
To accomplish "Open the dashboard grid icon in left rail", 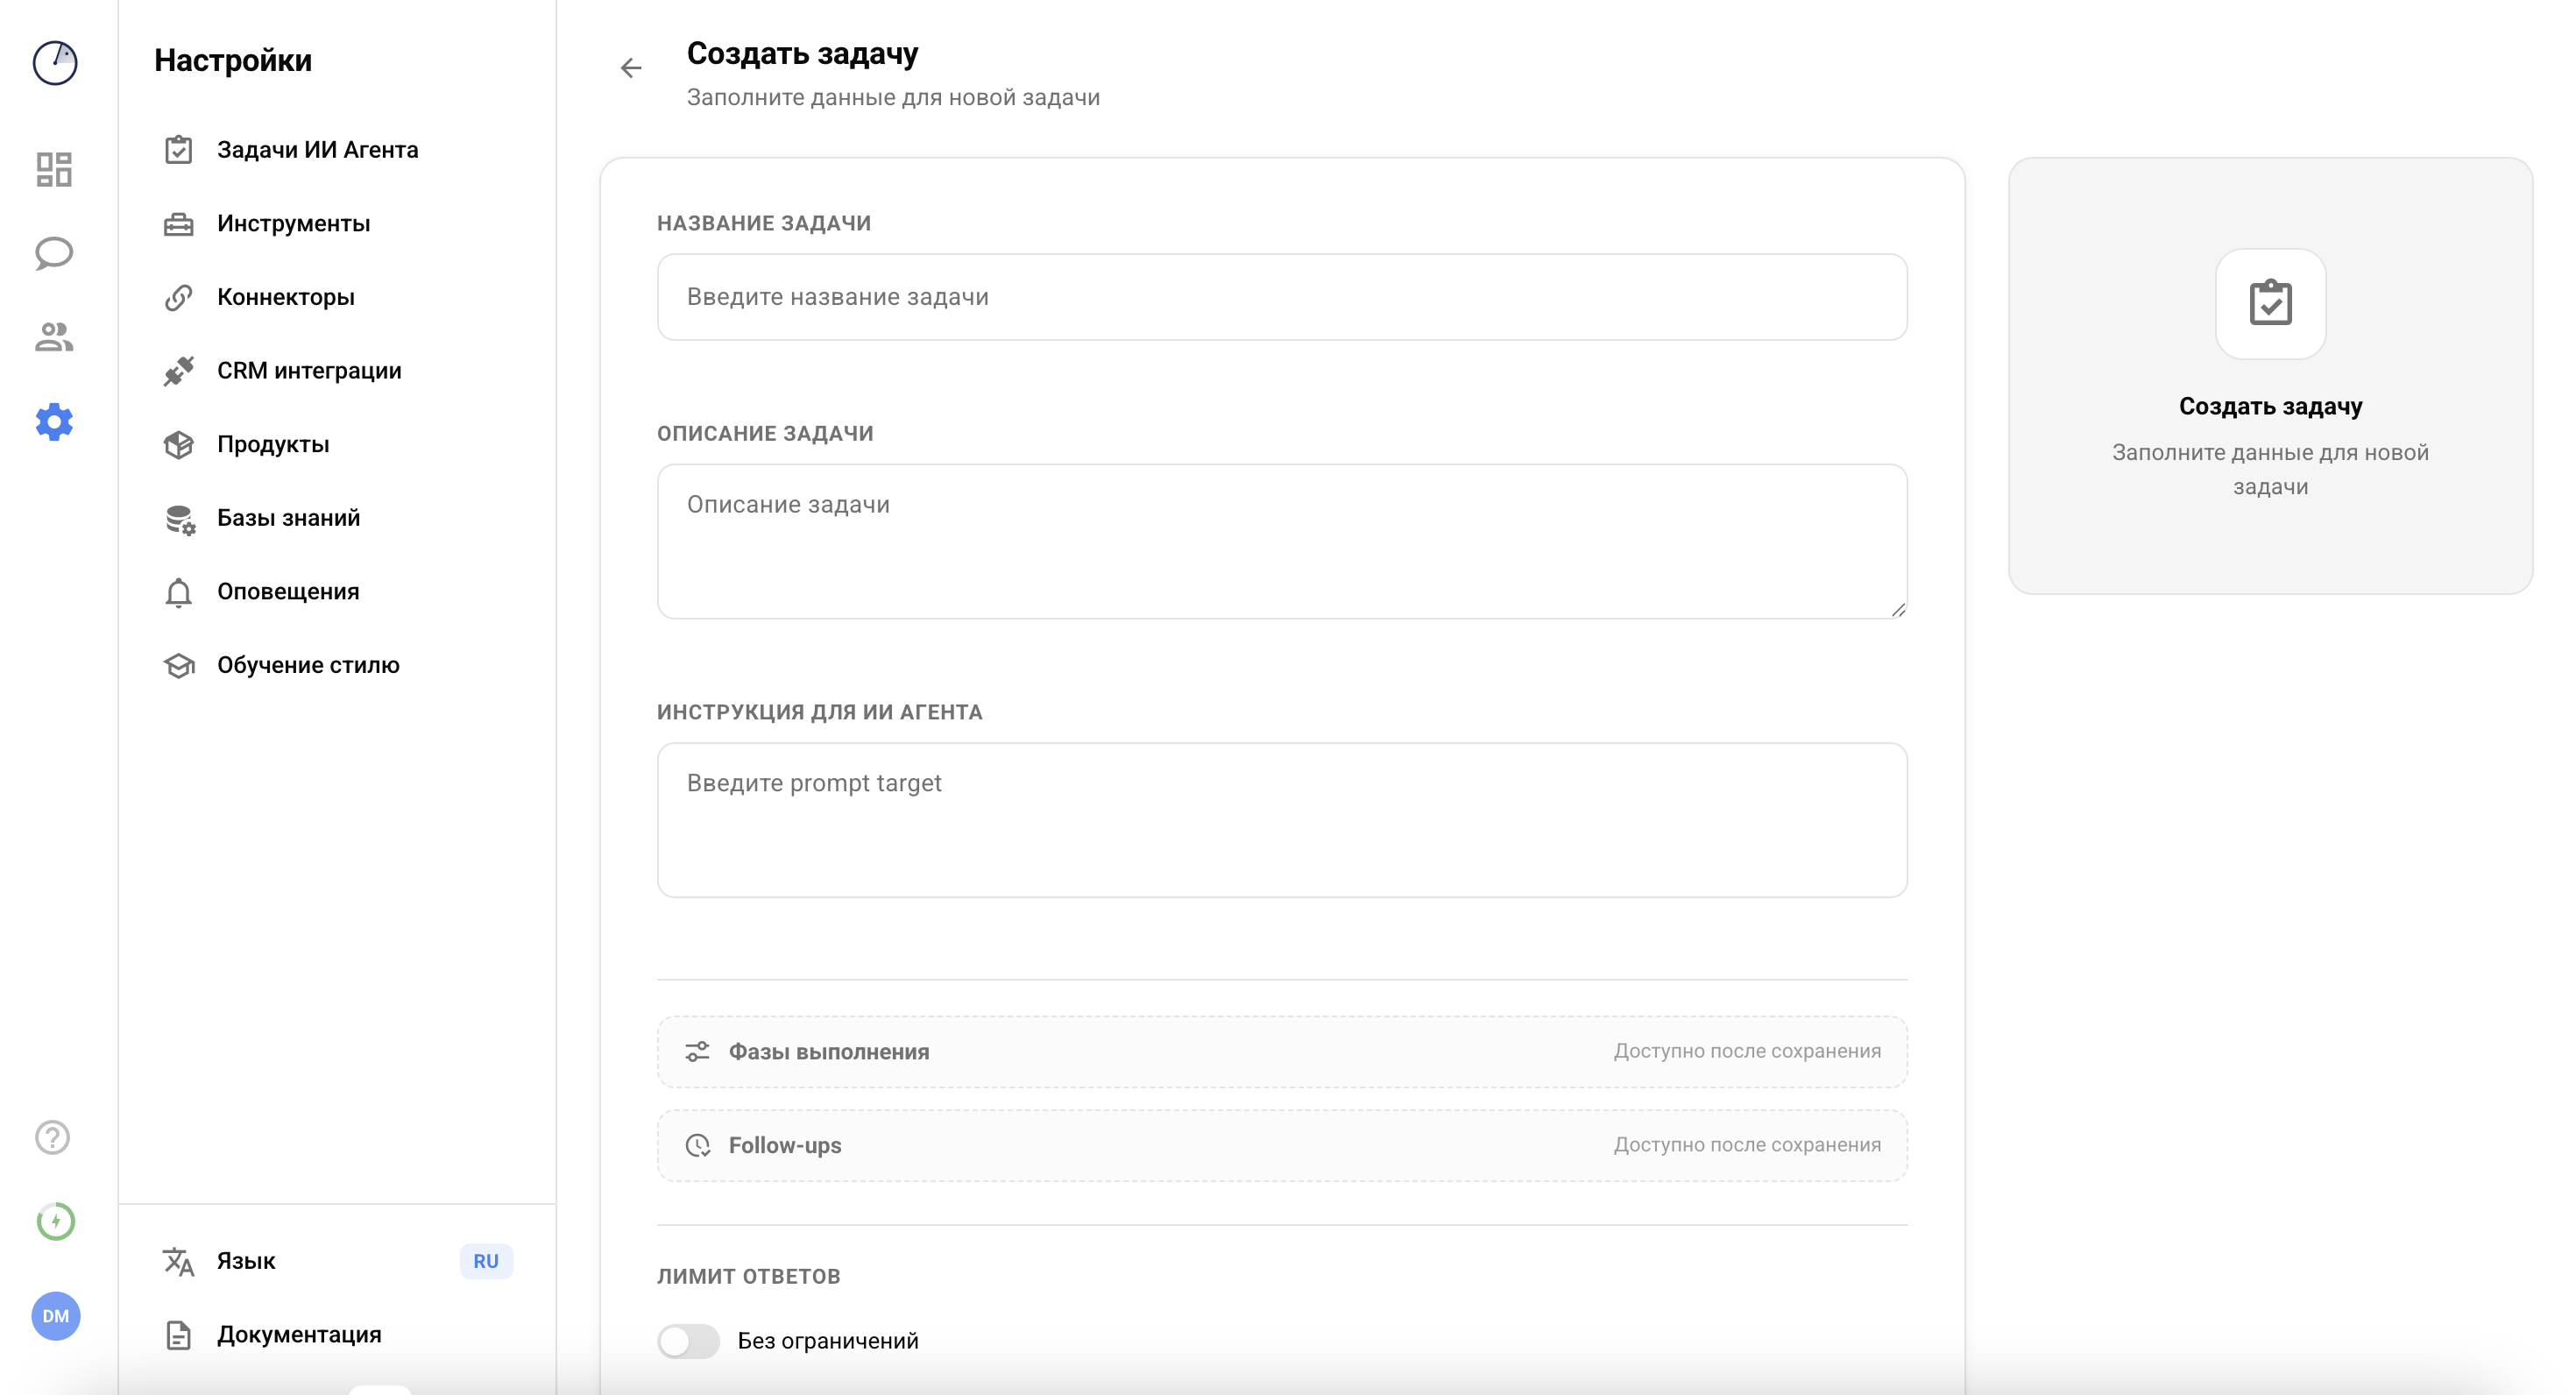I will 54,169.
